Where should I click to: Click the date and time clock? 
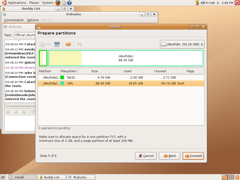pyautogui.click(x=219, y=3)
